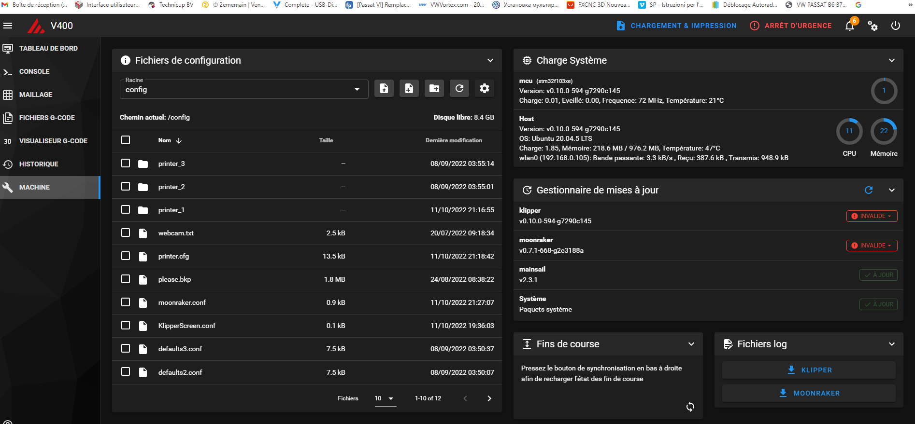Image resolution: width=915 pixels, height=424 pixels.
Task: Open the printer_1 folder icon
Action: (143, 210)
